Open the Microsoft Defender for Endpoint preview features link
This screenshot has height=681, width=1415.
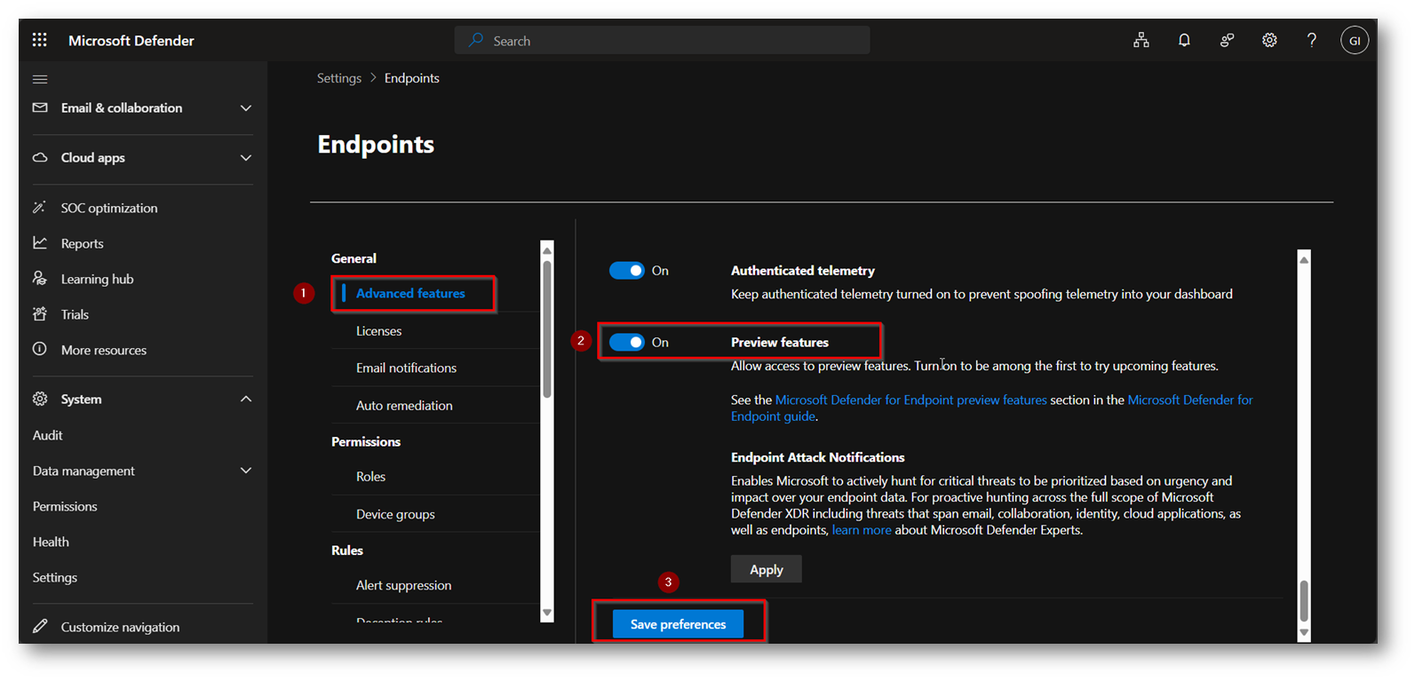910,400
